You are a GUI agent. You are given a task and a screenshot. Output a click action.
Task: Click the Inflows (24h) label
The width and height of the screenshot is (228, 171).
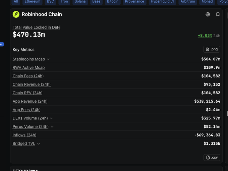pyautogui.click(x=24, y=135)
